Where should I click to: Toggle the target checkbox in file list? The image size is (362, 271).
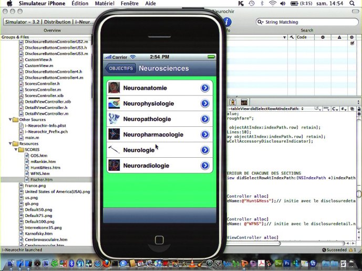click(x=353, y=43)
